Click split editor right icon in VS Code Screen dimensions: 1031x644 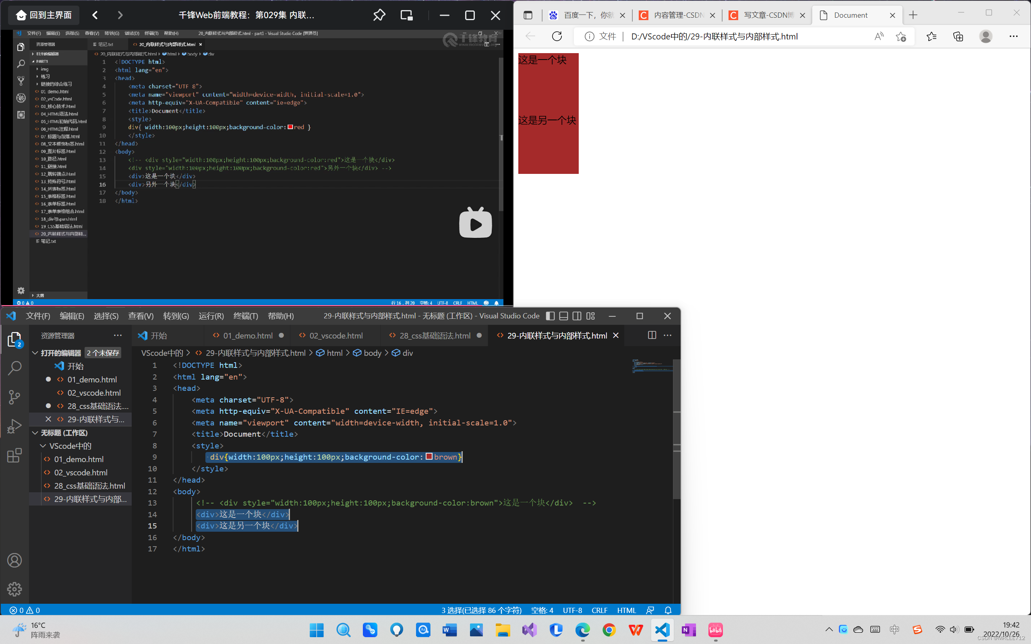point(651,335)
